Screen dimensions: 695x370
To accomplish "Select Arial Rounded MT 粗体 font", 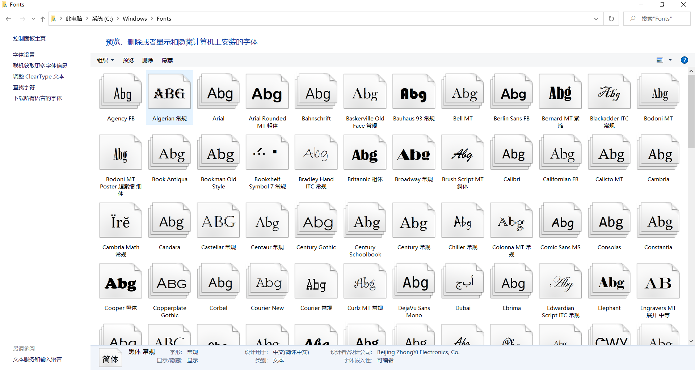I will click(267, 92).
